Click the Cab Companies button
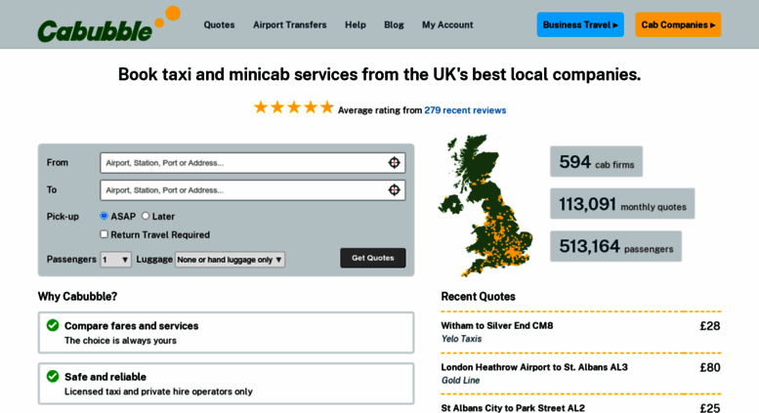Viewport: 759px width, 413px height. [x=678, y=24]
